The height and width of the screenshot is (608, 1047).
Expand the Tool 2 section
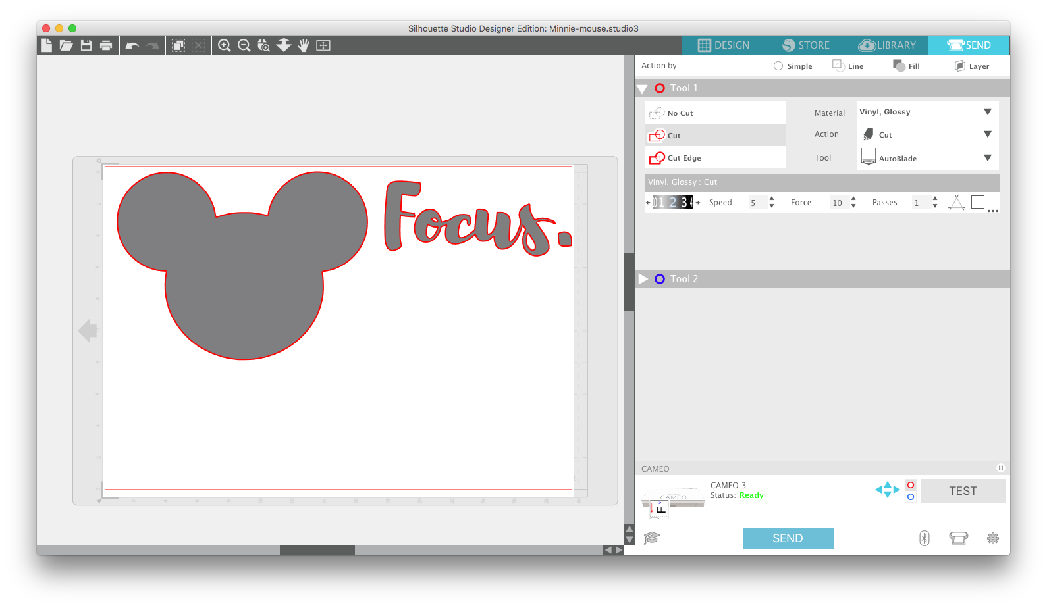[643, 279]
